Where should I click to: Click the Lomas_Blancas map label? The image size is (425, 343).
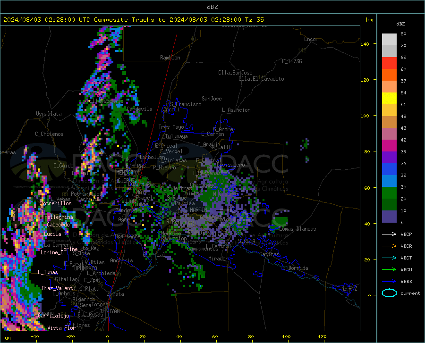tap(297, 229)
